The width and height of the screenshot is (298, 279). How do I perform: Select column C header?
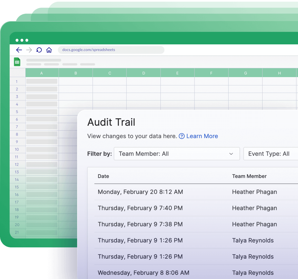coord(110,73)
